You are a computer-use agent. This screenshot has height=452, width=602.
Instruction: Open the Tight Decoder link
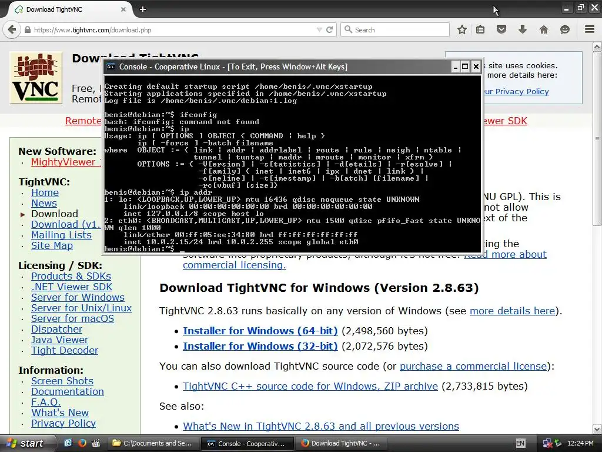pos(65,350)
